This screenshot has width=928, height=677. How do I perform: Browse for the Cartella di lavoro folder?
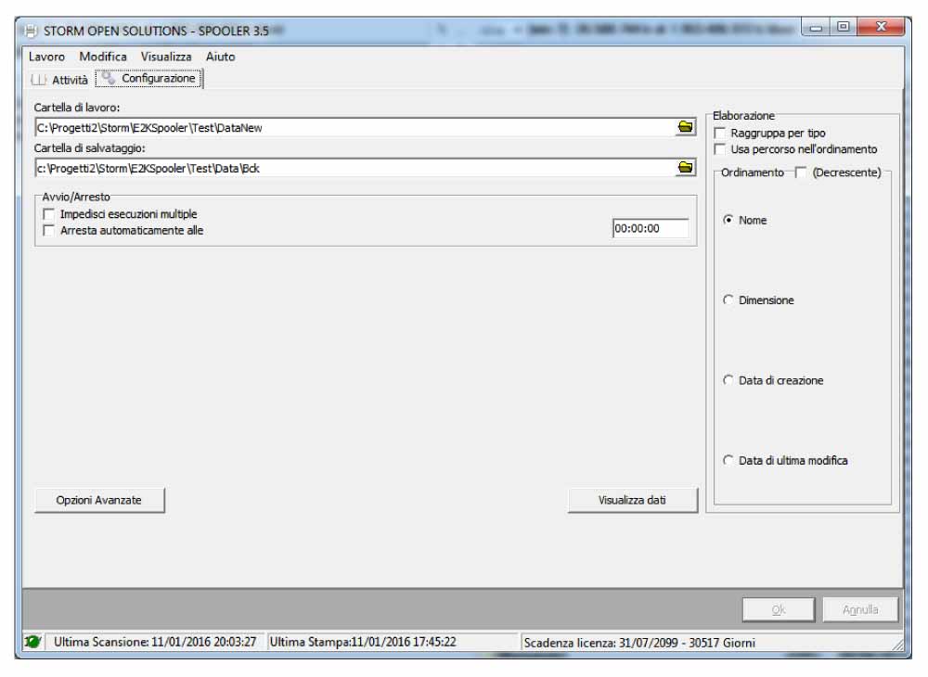(685, 127)
